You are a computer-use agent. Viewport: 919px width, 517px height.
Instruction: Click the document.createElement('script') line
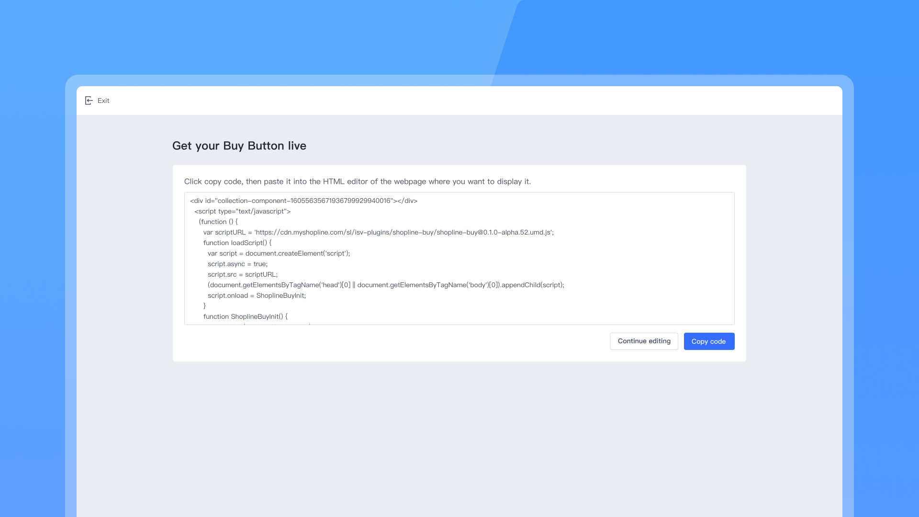pyautogui.click(x=279, y=254)
